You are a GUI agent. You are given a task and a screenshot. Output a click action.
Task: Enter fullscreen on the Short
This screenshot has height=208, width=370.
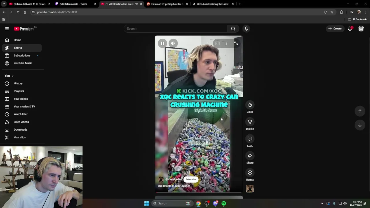[236, 43]
